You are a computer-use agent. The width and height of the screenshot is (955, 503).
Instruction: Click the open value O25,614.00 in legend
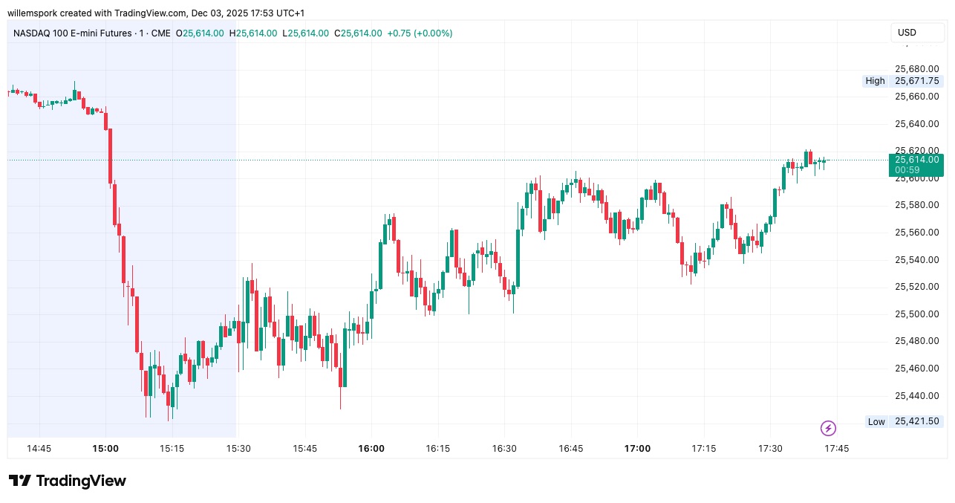tap(200, 33)
